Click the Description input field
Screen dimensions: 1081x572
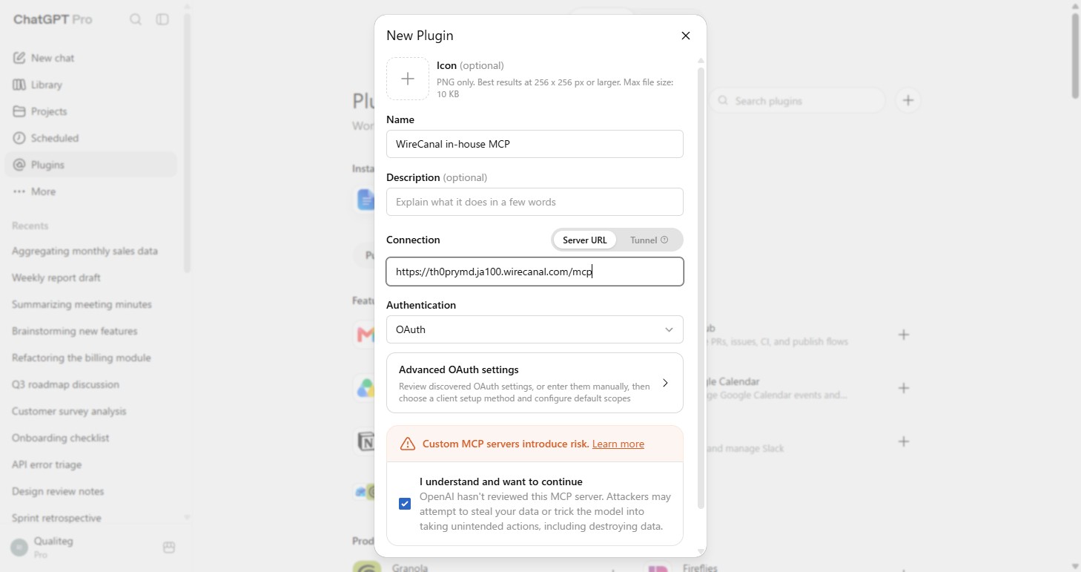(x=535, y=202)
